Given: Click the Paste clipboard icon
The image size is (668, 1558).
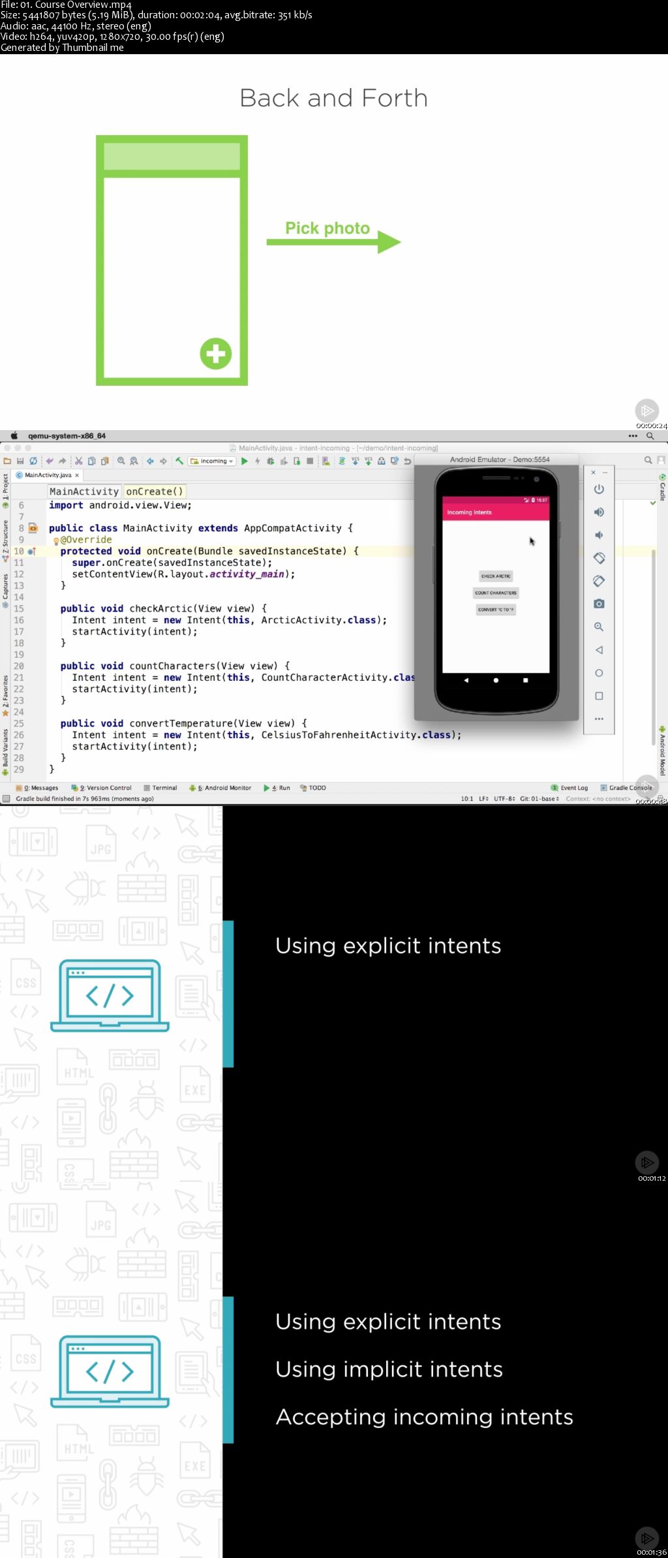Looking at the screenshot, I should (104, 461).
